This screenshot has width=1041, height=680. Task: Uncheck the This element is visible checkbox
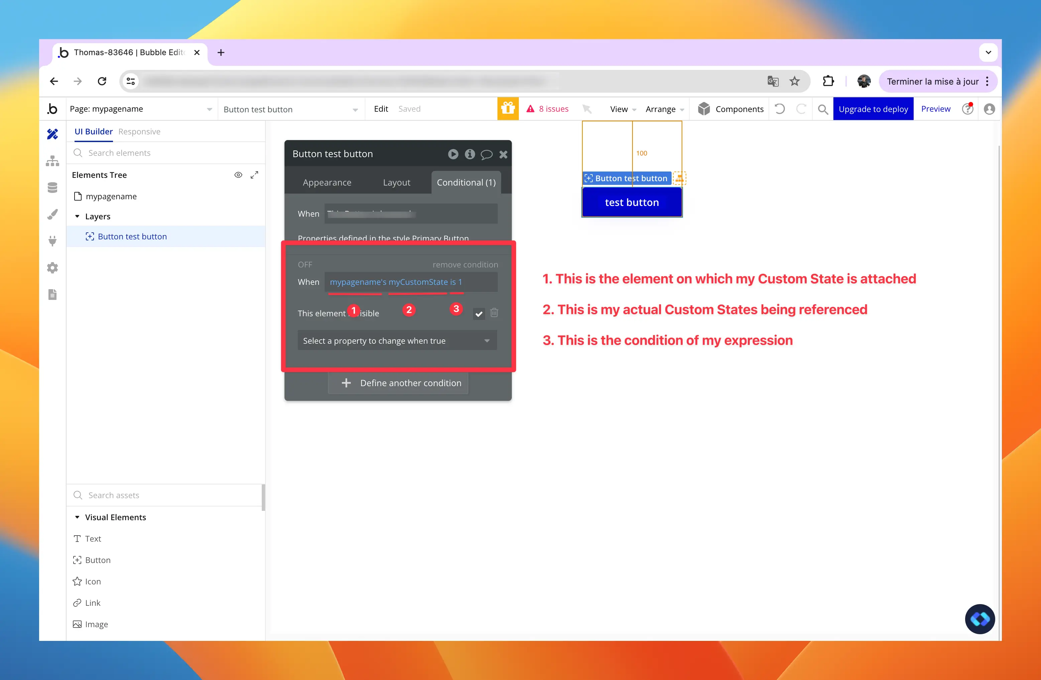479,314
